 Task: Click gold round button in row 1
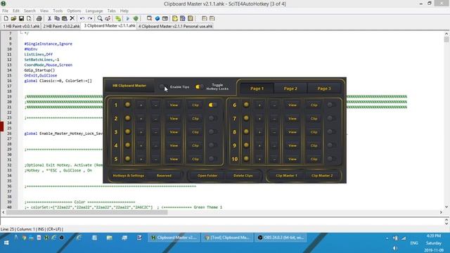pos(128,105)
